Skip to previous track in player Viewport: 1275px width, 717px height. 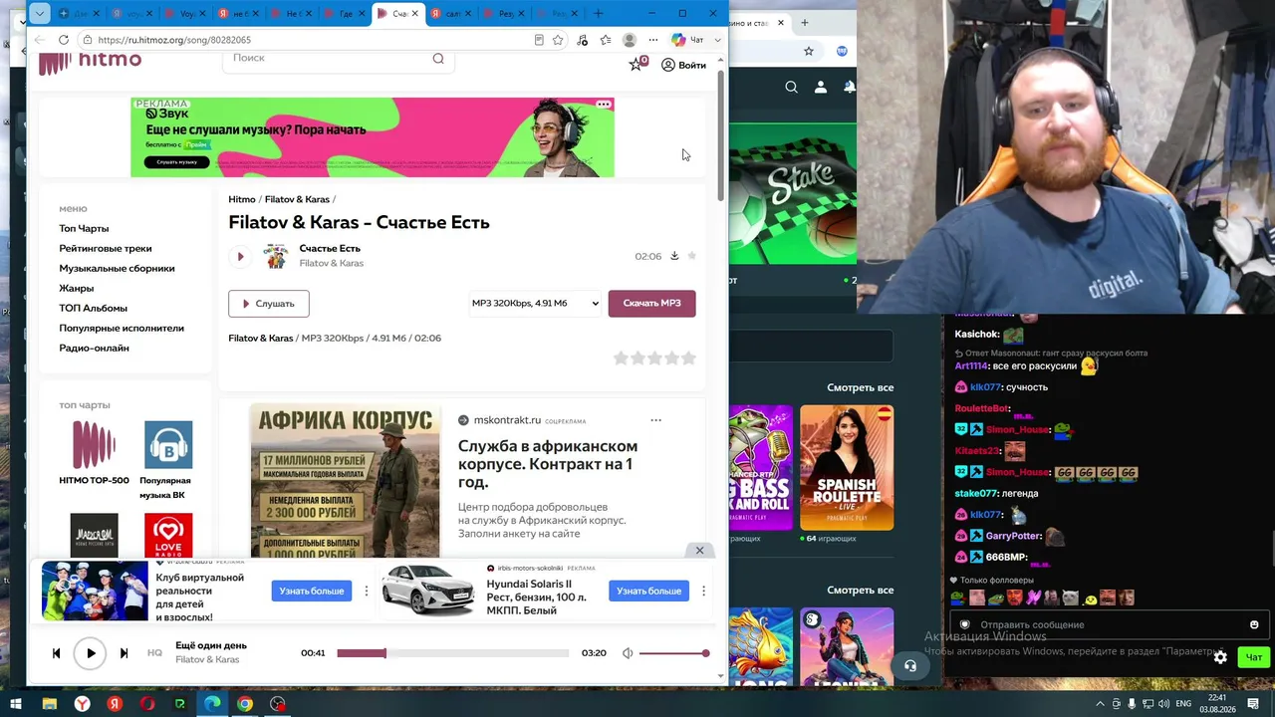pyautogui.click(x=56, y=653)
